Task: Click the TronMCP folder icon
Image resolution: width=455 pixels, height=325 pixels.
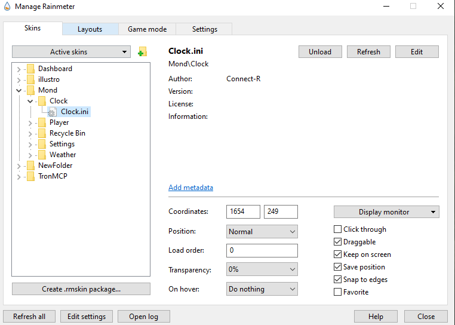Action: click(31, 176)
